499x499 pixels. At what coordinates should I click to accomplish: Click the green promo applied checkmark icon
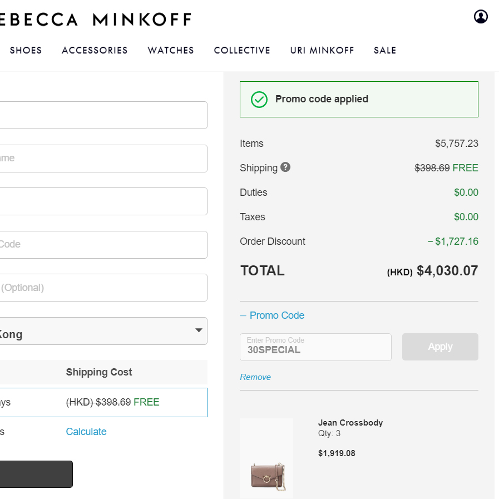point(259,100)
